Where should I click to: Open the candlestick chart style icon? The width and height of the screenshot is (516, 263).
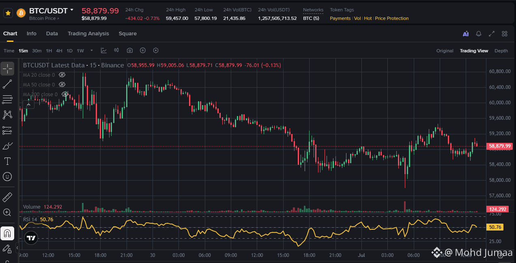116,50
